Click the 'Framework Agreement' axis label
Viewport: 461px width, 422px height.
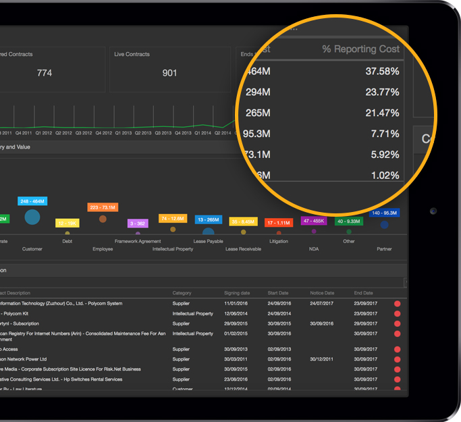click(x=138, y=241)
